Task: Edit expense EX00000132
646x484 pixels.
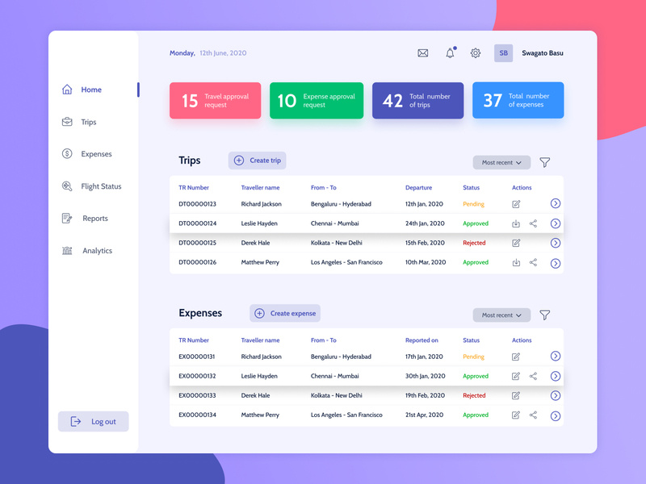Action: pyautogui.click(x=516, y=376)
